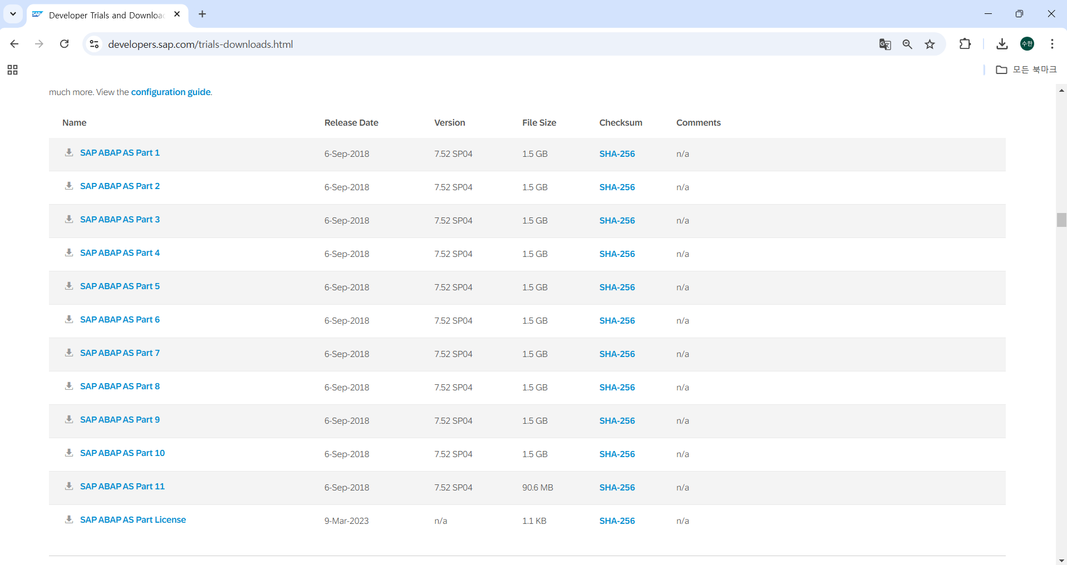The height and width of the screenshot is (565, 1067).
Task: Click download icon for SAP ABAP AS Part 4
Action: pyautogui.click(x=69, y=252)
